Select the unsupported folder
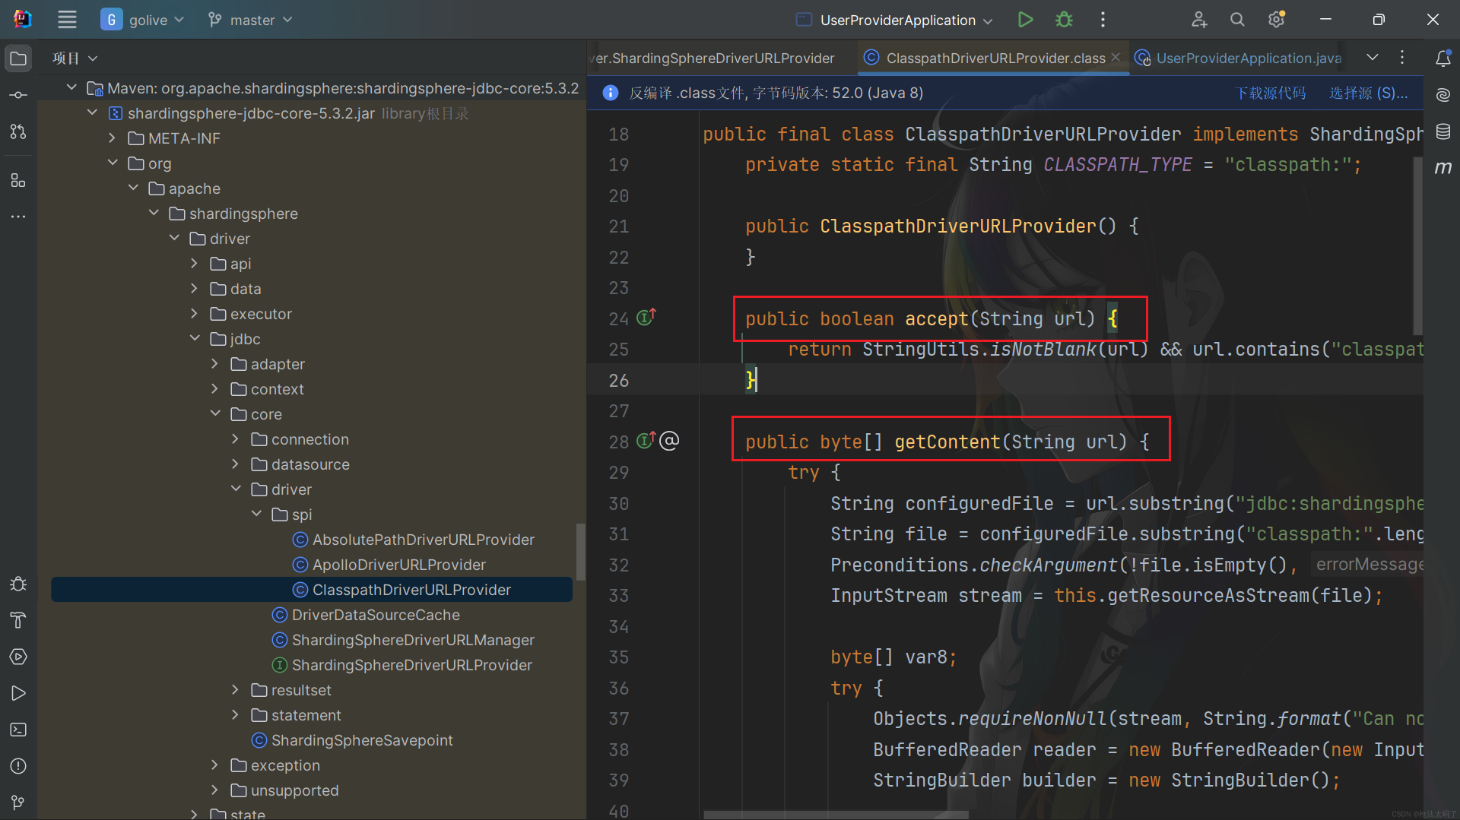The image size is (1460, 820). tap(284, 790)
